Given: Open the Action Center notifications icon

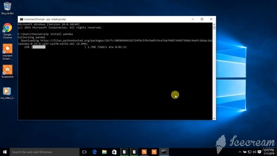Looking at the screenshot, I should click(x=259, y=152).
